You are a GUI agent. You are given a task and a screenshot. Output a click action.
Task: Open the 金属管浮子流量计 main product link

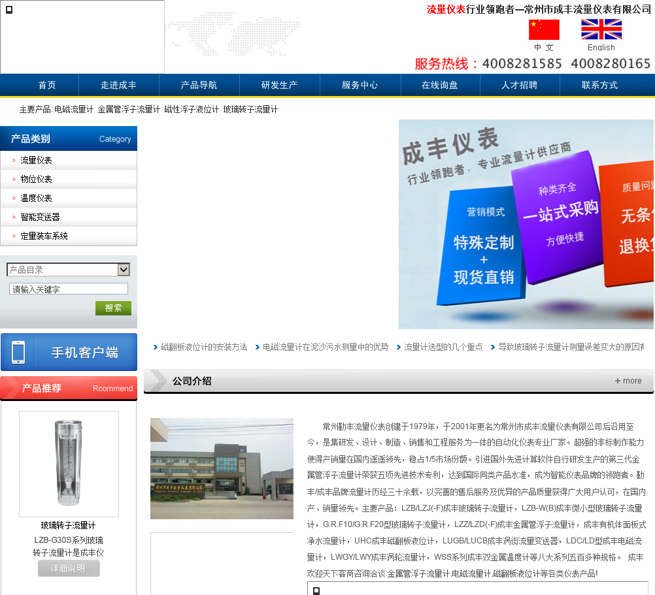click(129, 109)
